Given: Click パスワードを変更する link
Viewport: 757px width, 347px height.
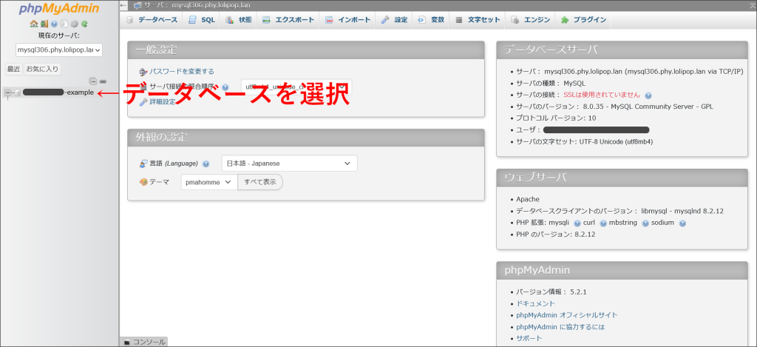Looking at the screenshot, I should (x=182, y=71).
